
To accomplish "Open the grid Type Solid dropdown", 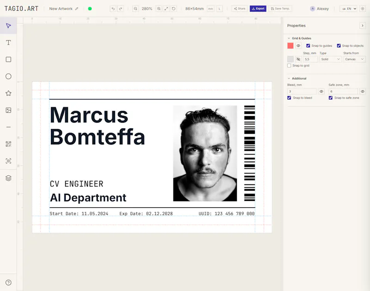I will click(x=330, y=59).
